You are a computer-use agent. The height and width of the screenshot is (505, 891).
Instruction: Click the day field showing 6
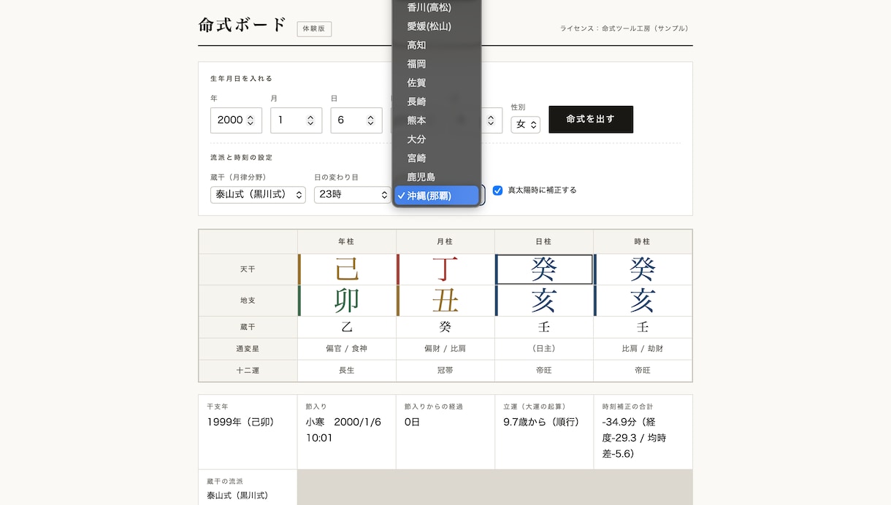356,120
